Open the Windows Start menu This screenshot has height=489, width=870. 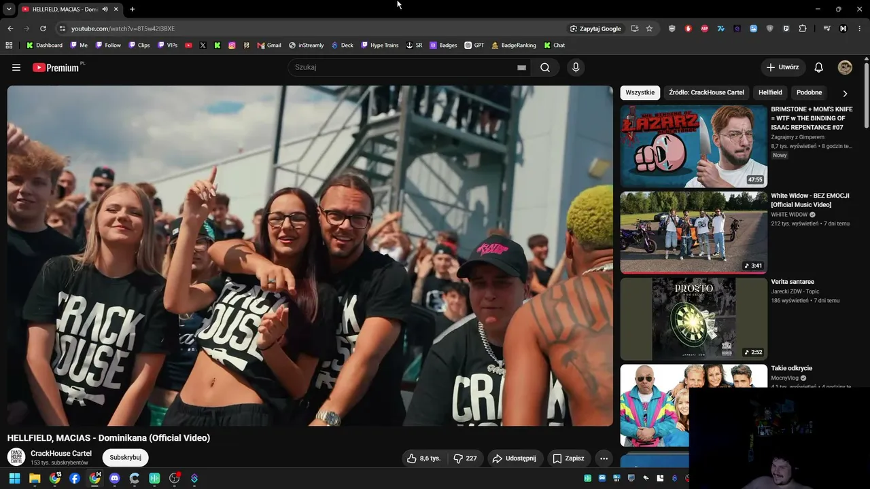[14, 478]
